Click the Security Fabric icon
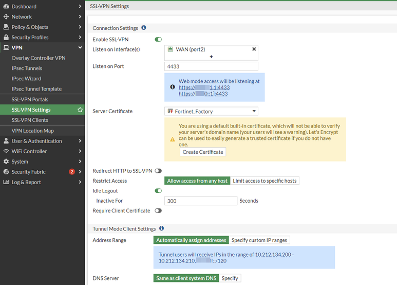Viewport: 397px width, 285px height. [x=6, y=172]
